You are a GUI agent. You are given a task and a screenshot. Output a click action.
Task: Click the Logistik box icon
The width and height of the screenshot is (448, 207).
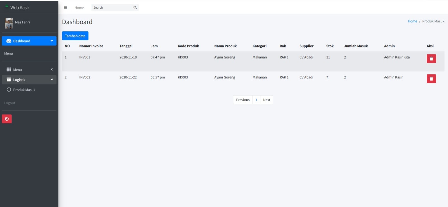[9, 79]
